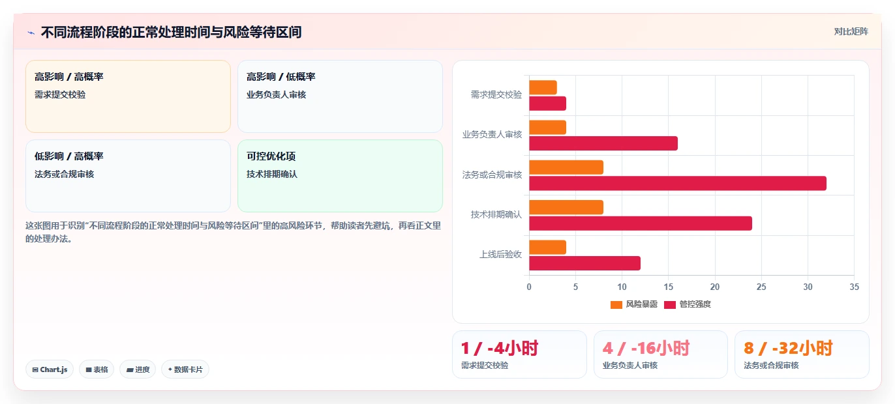Open the 4 / -16小时 stat card
895x404 pixels.
pos(660,354)
